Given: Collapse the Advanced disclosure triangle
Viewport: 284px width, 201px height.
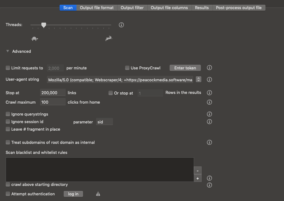Looking at the screenshot, I should pyautogui.click(x=8, y=51).
